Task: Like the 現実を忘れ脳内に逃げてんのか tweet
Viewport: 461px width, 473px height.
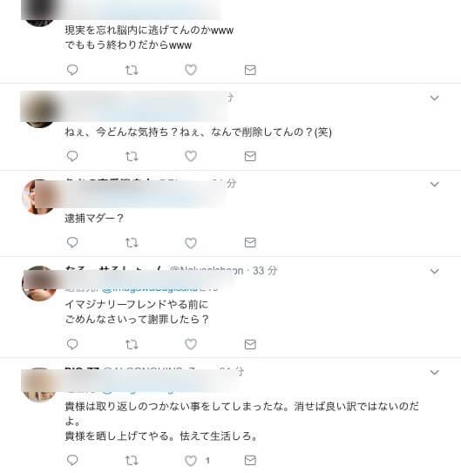Action: [x=191, y=70]
